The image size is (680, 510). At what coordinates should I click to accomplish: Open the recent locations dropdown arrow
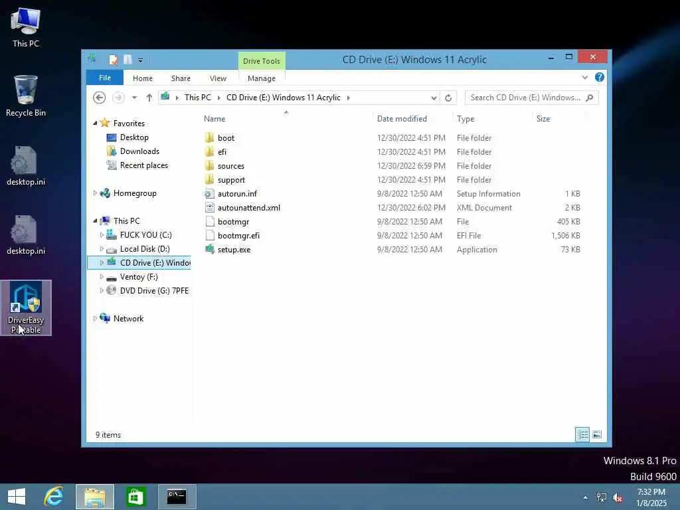(134, 98)
